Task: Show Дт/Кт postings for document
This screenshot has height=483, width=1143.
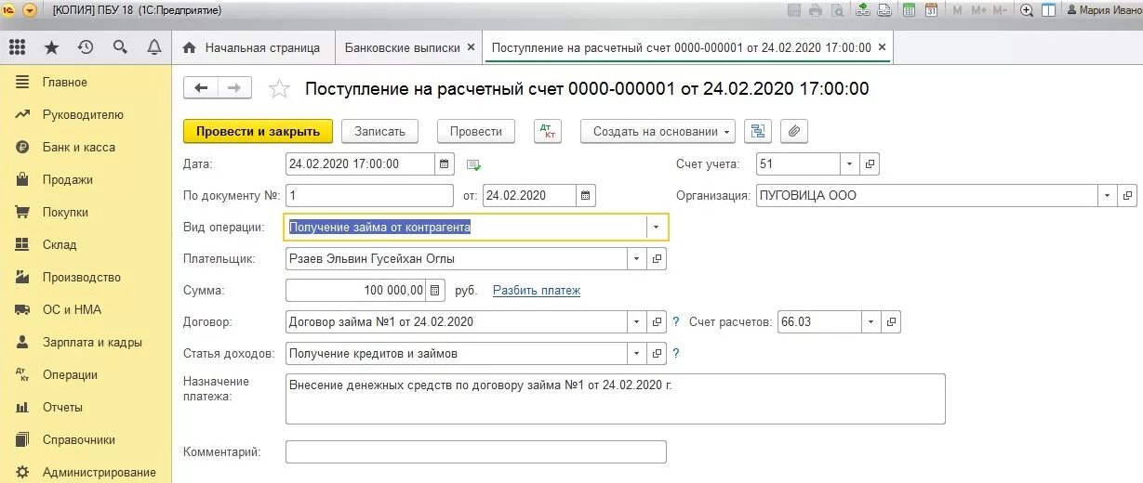Action: [548, 131]
